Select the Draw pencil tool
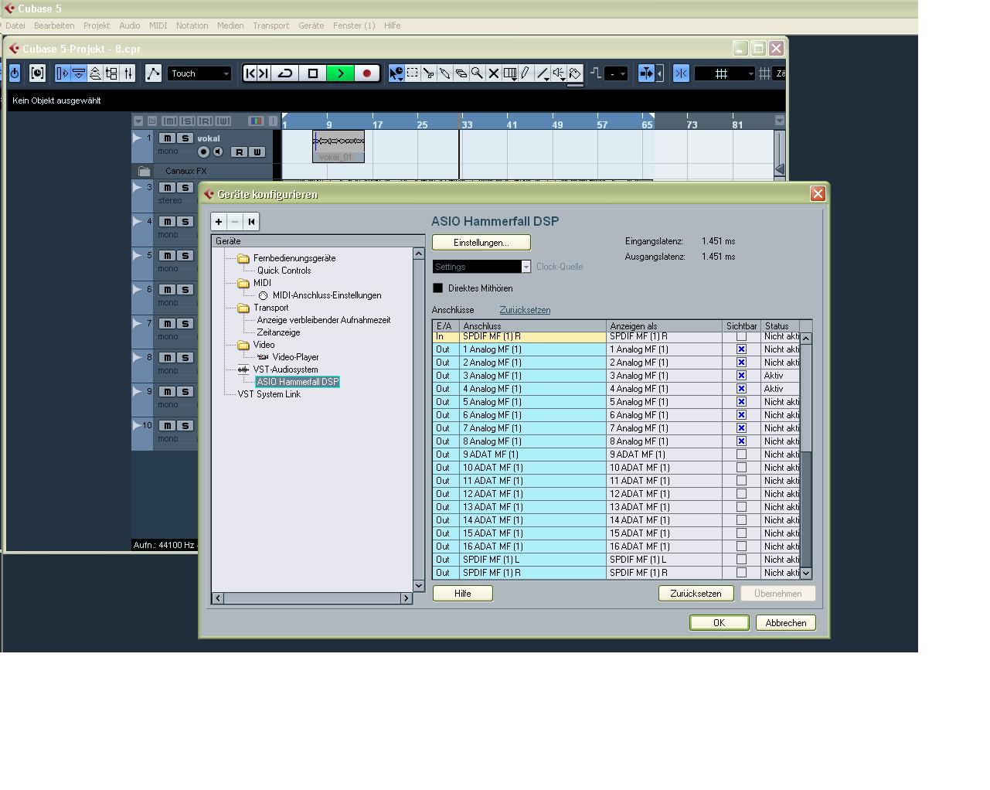Screen dimensions: 990x790 point(526,73)
